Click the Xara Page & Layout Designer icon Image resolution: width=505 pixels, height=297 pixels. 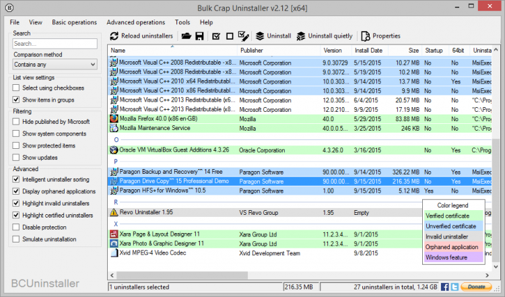pyautogui.click(x=114, y=234)
